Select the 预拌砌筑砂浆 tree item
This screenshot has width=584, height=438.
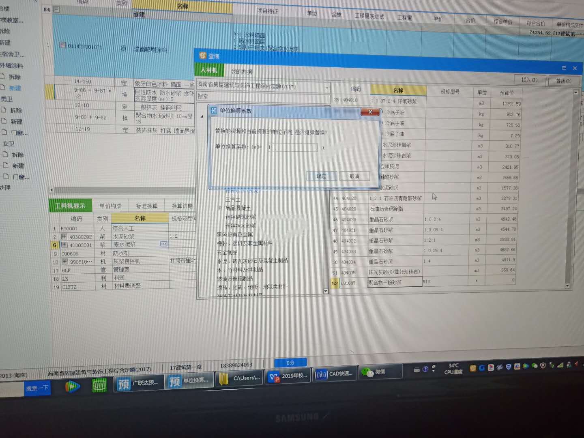tap(240, 217)
